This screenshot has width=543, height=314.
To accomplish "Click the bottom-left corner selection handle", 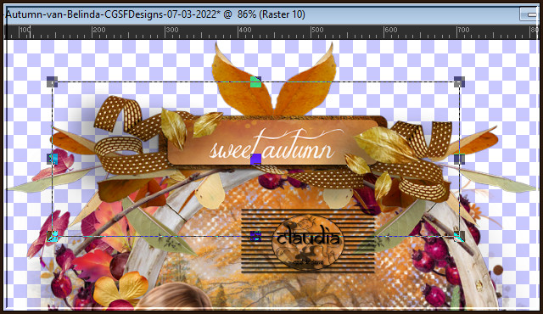I will (53, 237).
